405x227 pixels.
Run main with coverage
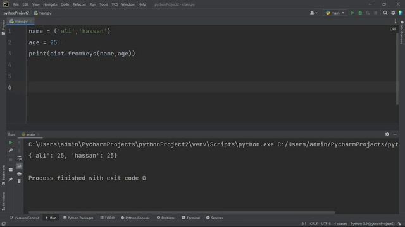pos(368,13)
